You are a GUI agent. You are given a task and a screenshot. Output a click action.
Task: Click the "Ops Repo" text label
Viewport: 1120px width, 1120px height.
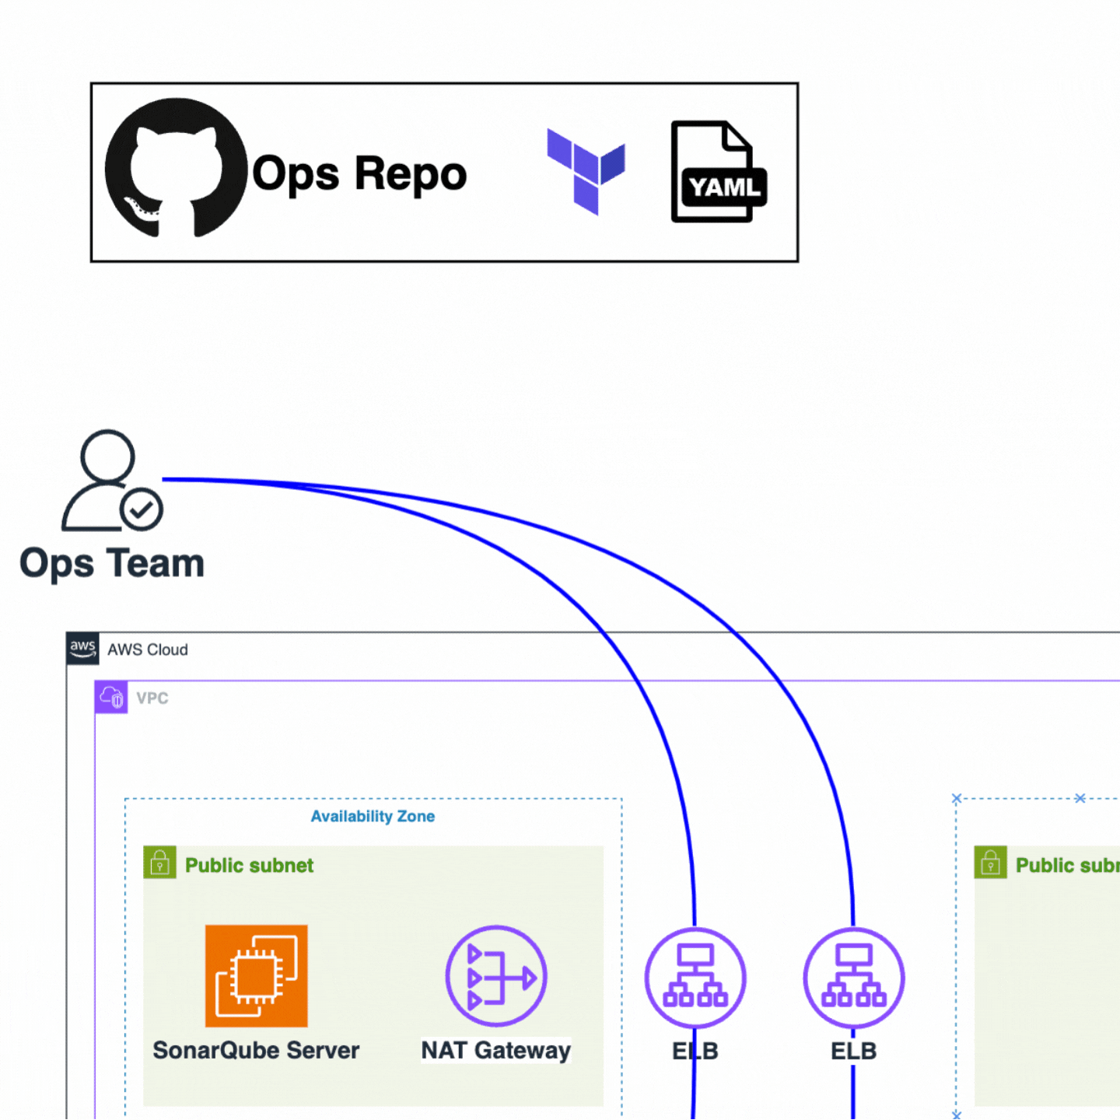(x=359, y=173)
